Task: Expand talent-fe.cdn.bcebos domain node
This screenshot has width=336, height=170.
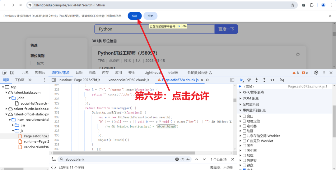Action: point(7,109)
